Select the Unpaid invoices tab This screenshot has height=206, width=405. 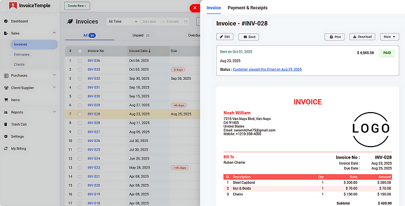[141, 36]
